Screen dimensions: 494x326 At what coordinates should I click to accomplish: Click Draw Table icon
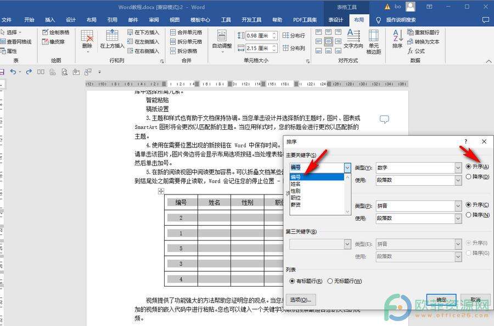pos(56,32)
